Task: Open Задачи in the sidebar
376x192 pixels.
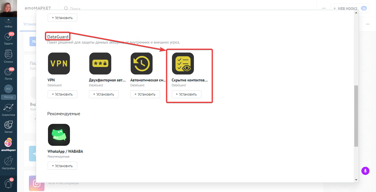Action: [8, 39]
